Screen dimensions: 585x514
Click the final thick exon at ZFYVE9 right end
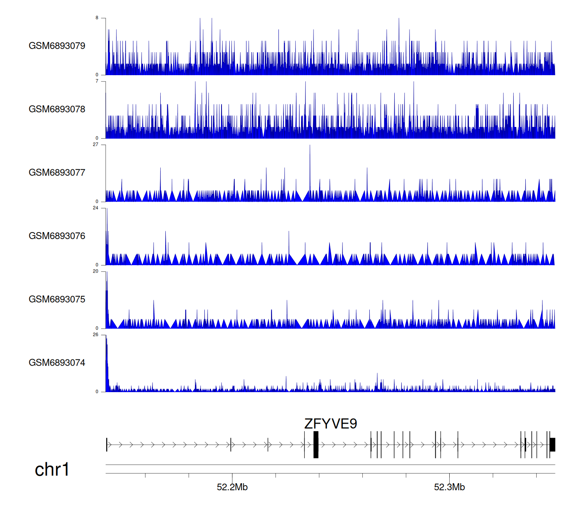click(x=552, y=445)
